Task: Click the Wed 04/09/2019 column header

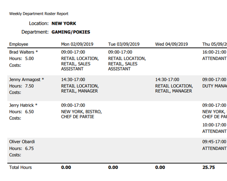Action: 171,44
